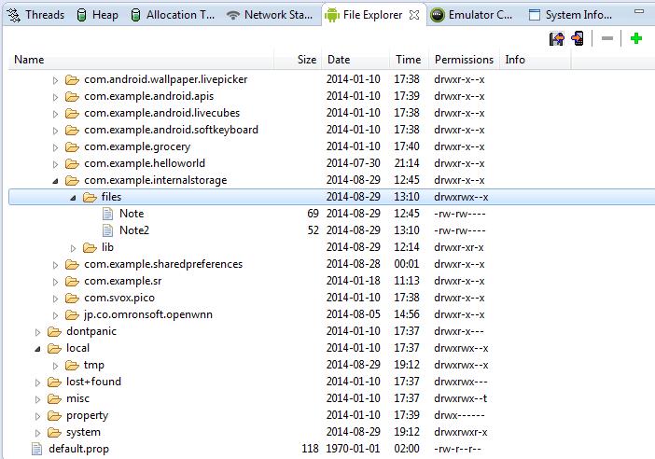Click the lib folder icon
This screenshot has height=459, width=655.
tap(90, 247)
